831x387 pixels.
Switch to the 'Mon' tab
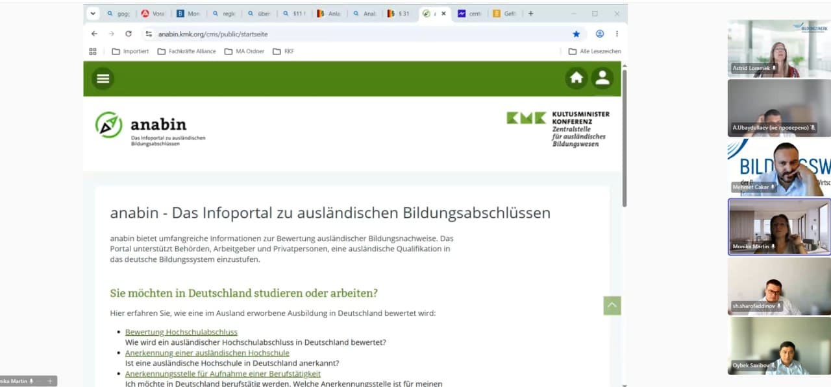[188, 14]
